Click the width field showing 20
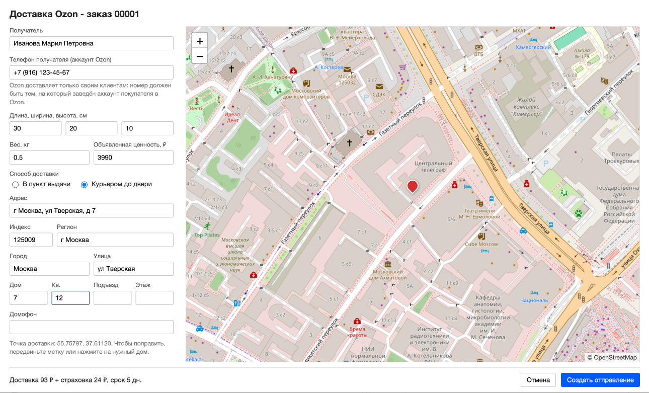Screen dimensions: 649x393 pyautogui.click(x=92, y=128)
